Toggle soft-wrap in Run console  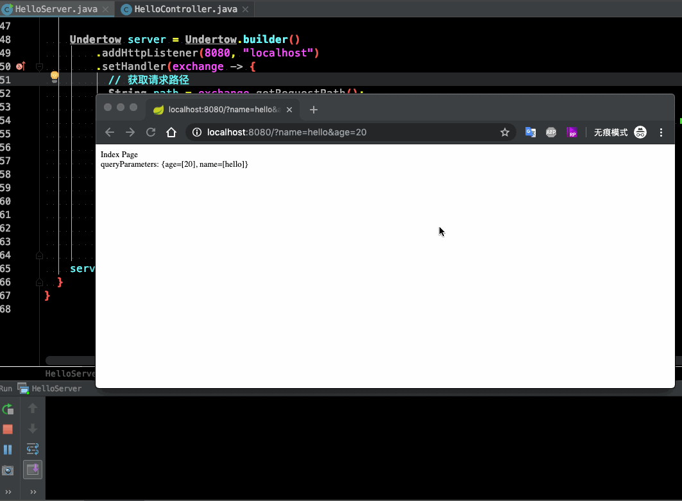[33, 449]
